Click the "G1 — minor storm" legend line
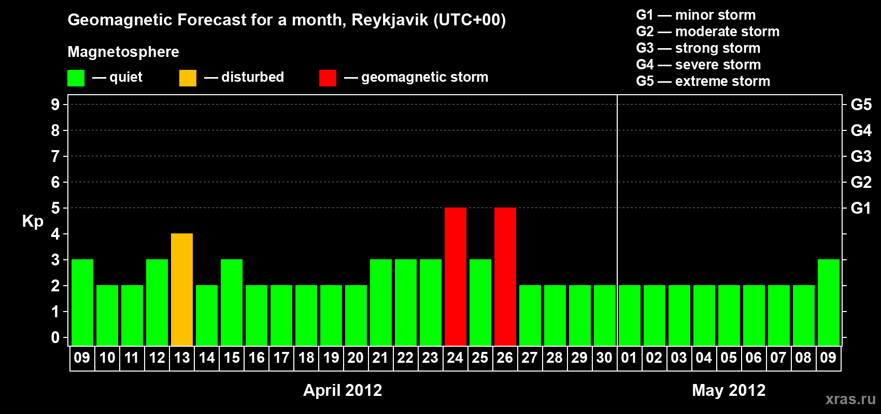Screen dimensions: 881x414 pyautogui.click(x=696, y=15)
